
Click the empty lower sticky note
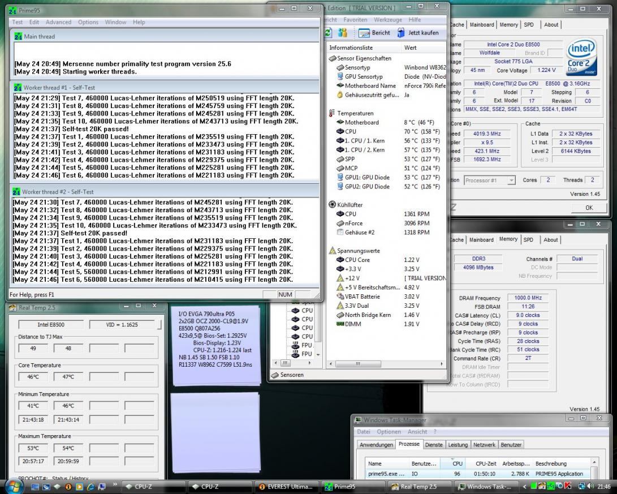point(215,432)
